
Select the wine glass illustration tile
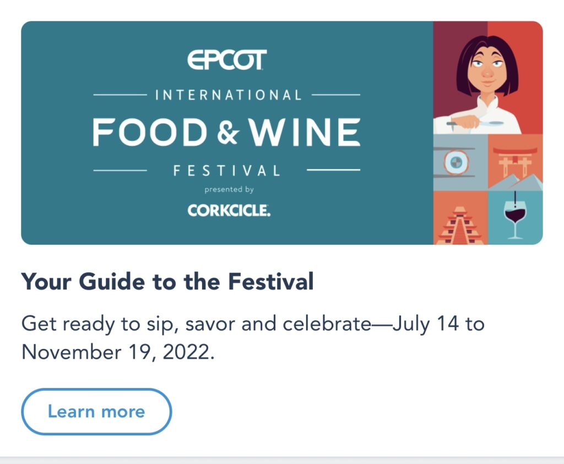coord(515,218)
